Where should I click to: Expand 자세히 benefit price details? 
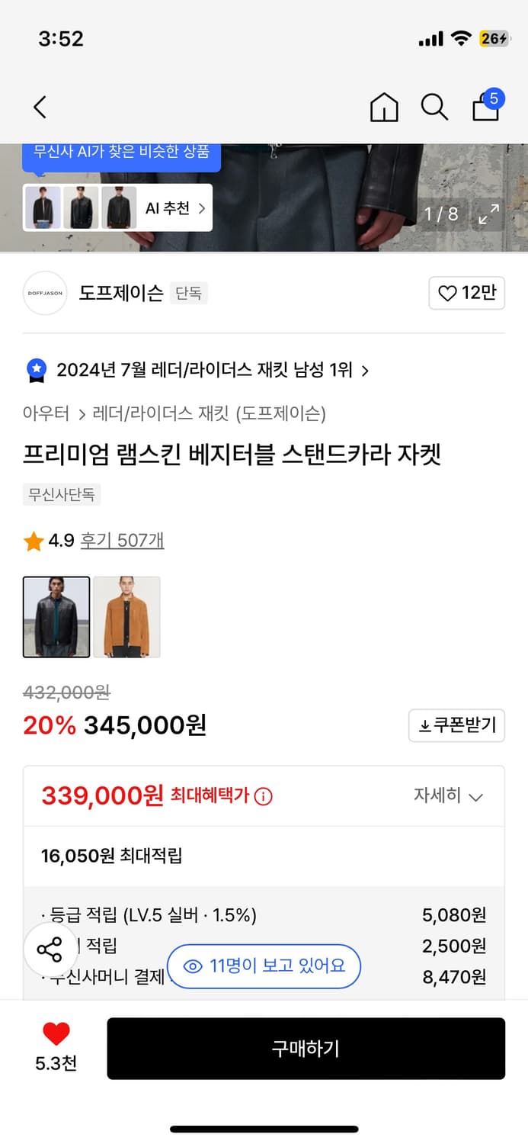pos(448,796)
